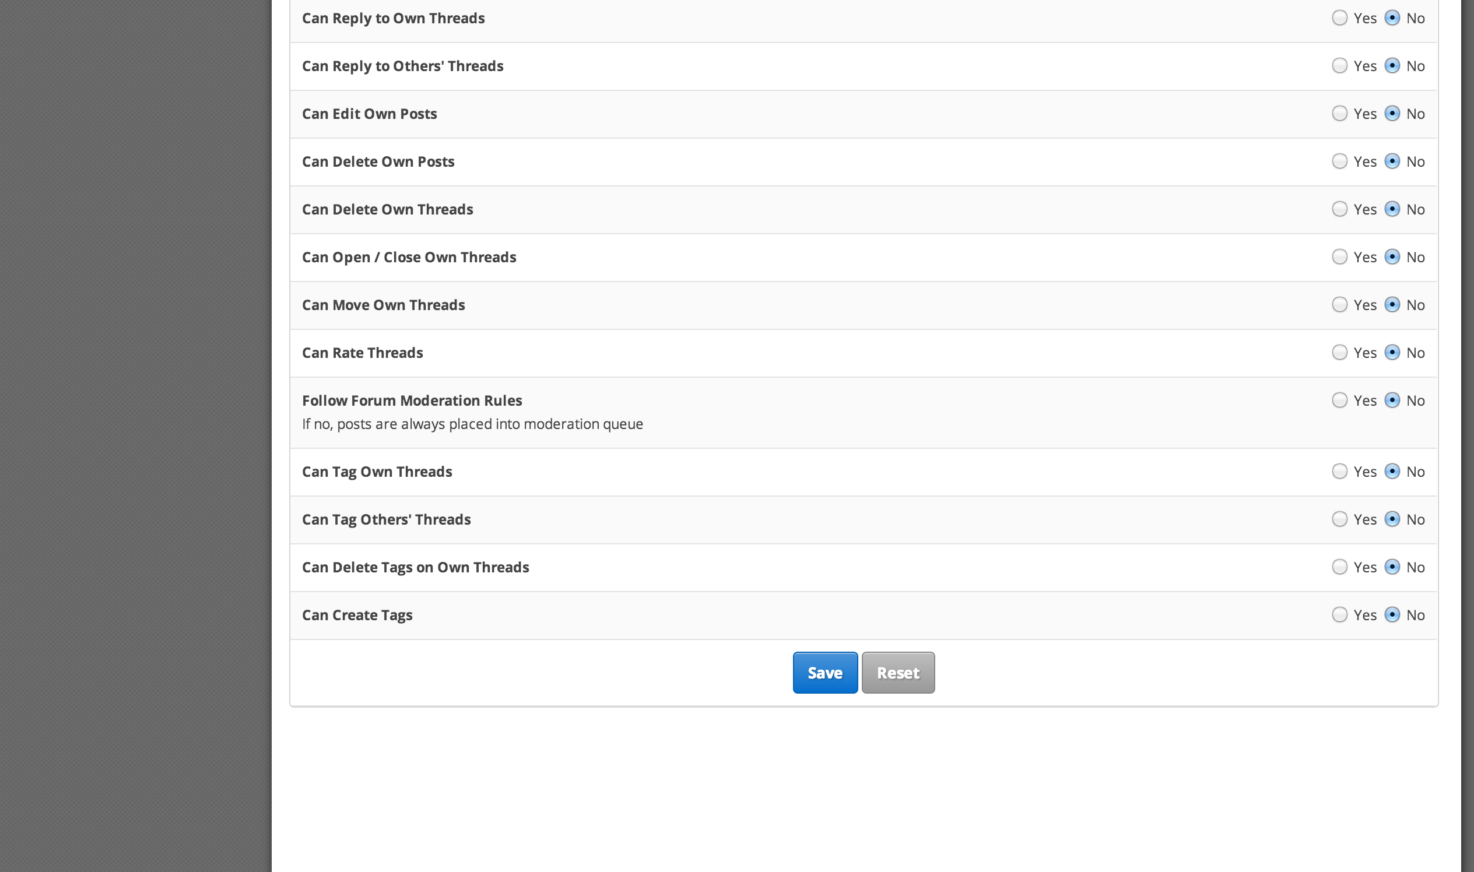Allow Can Open / Close Own Threads (Yes)

click(x=1339, y=257)
